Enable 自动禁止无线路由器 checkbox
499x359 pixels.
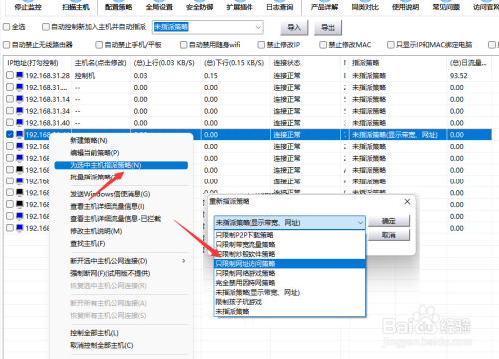(7, 45)
